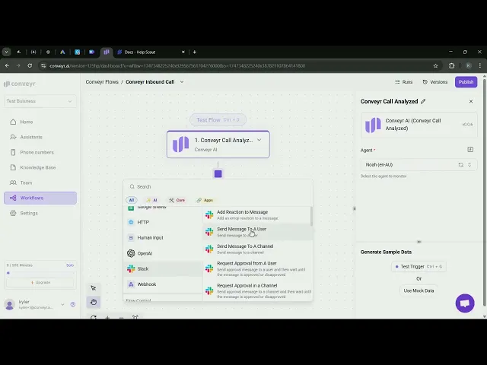The height and width of the screenshot is (365, 487).
Task: Click the Settings gear icon in sidebar
Action: [x=13, y=213]
